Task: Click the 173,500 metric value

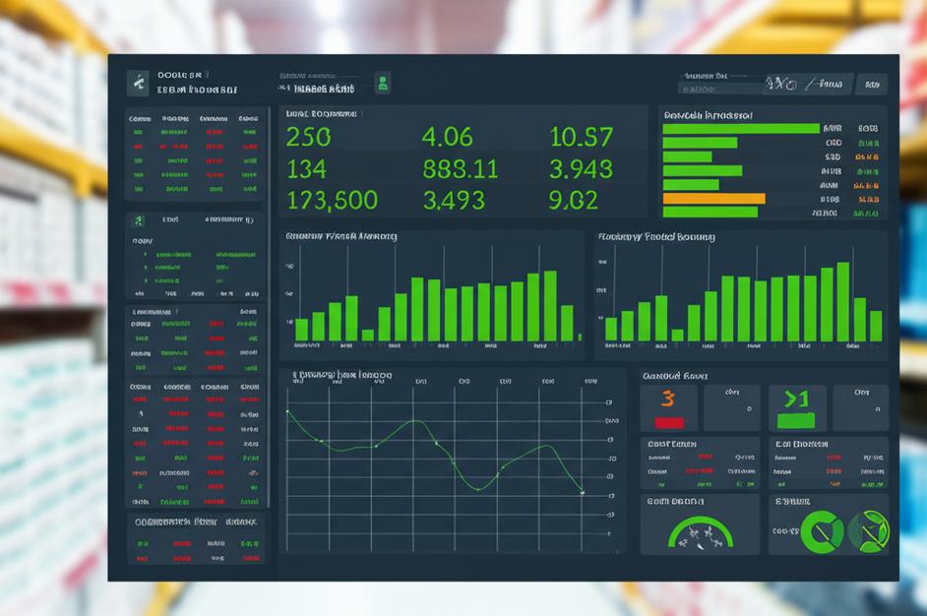Action: 332,201
